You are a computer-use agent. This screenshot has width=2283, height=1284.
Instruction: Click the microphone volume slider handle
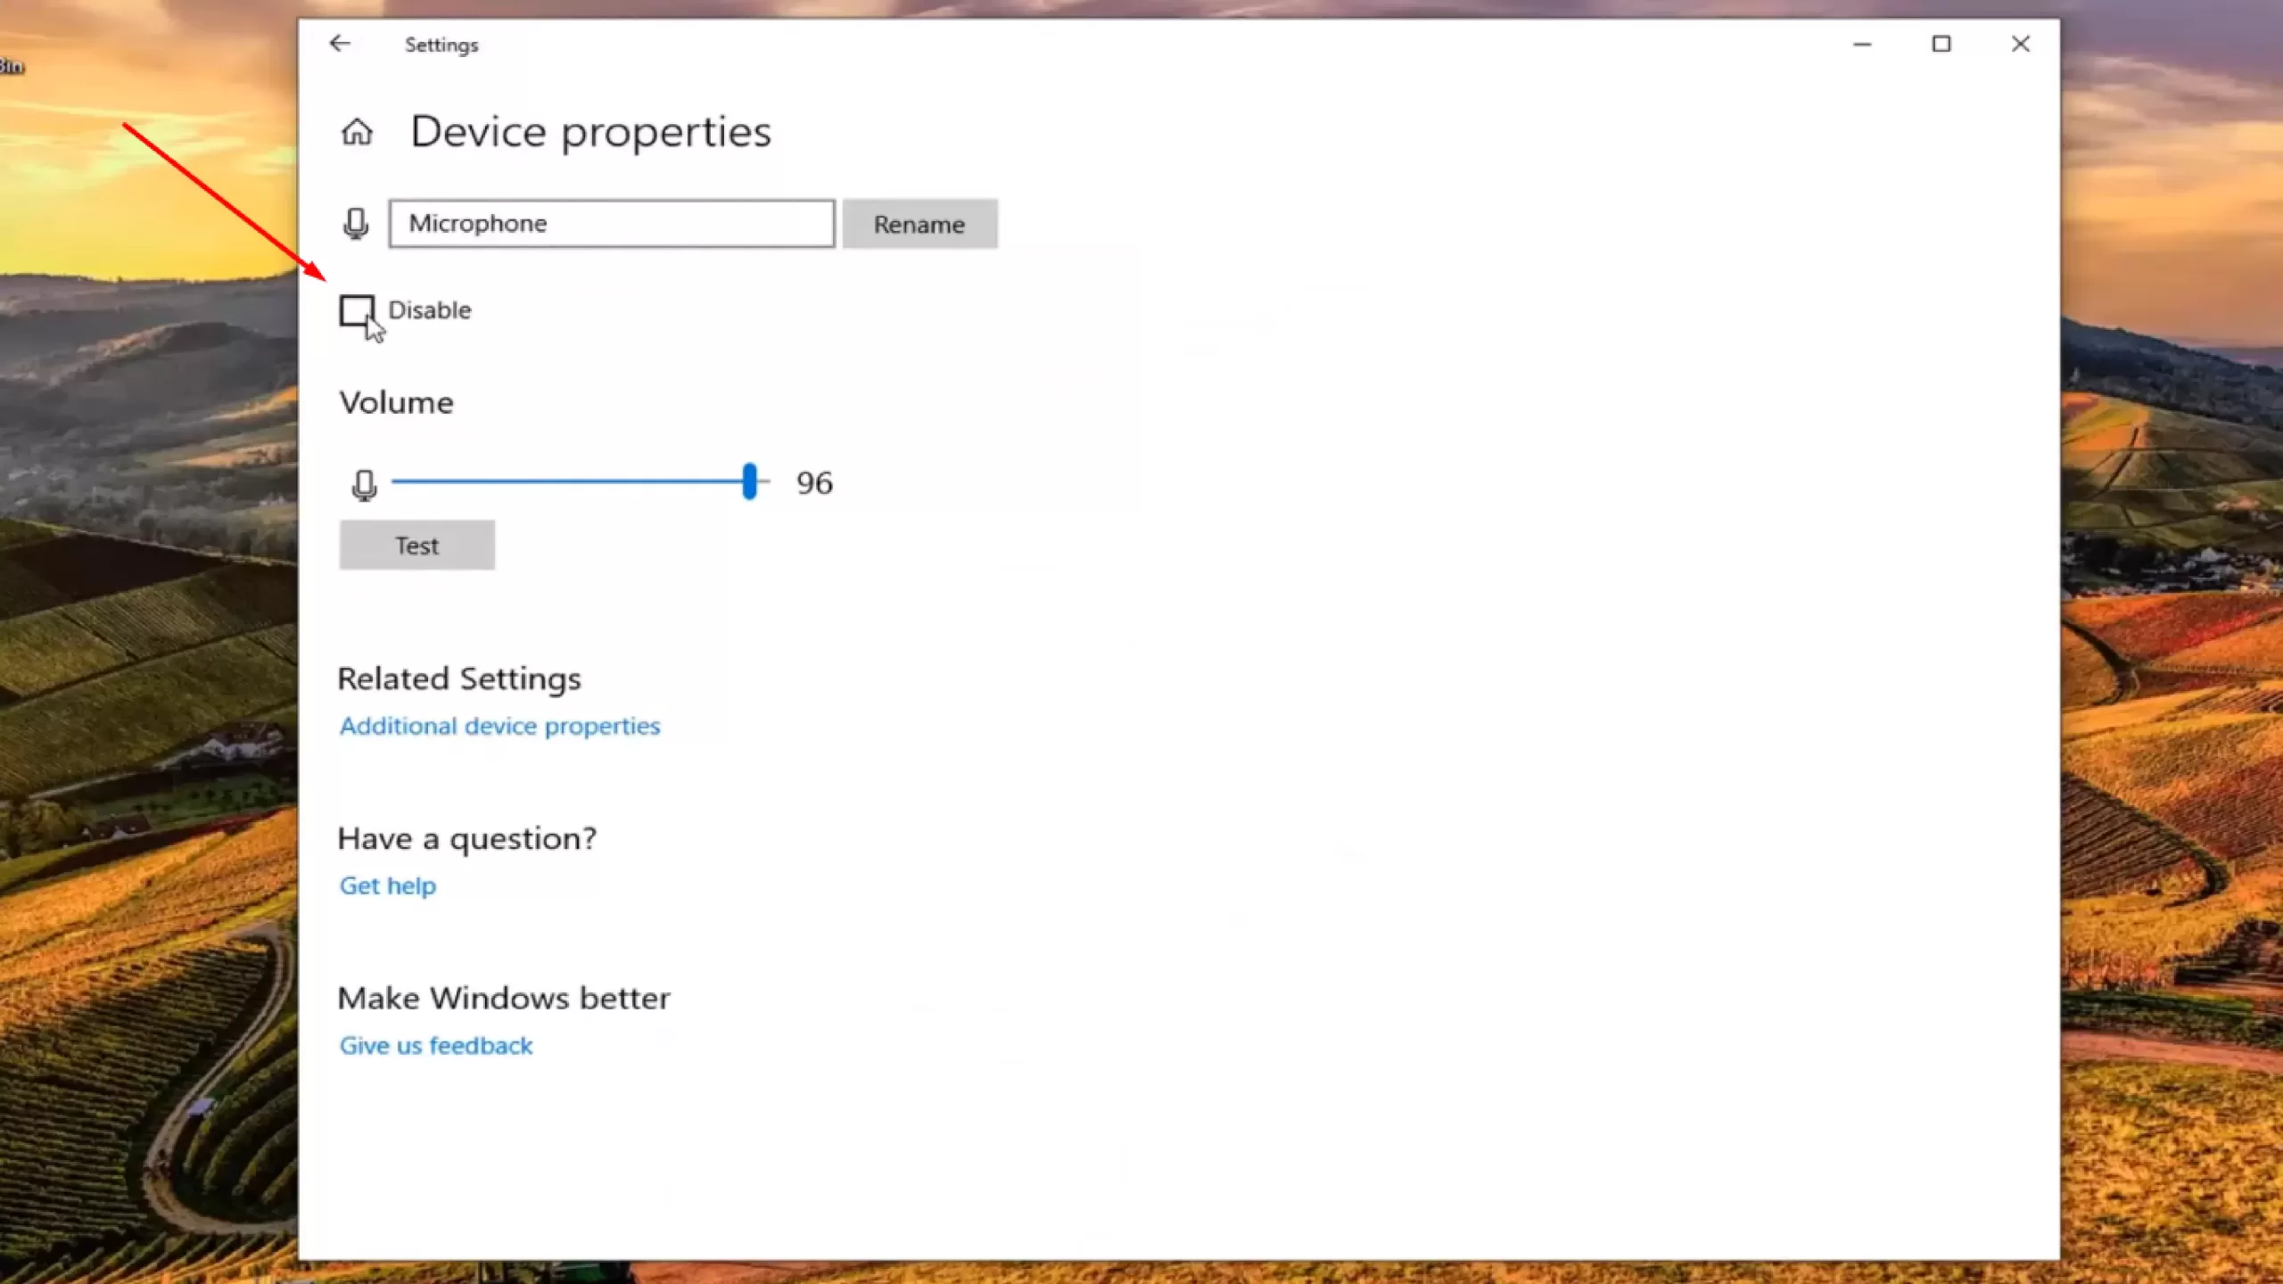[750, 481]
